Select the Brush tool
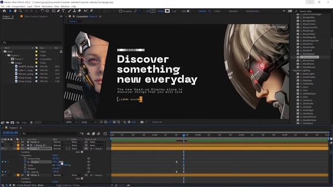This screenshot has height=187, width=333. 69,11
